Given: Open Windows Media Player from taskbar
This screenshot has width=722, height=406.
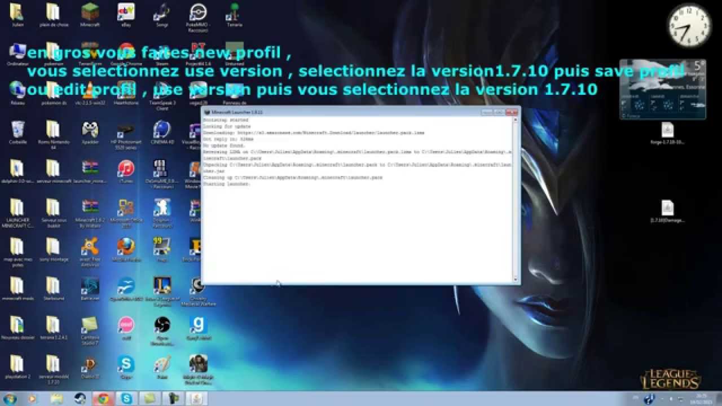Looking at the screenshot, I should click(32, 398).
